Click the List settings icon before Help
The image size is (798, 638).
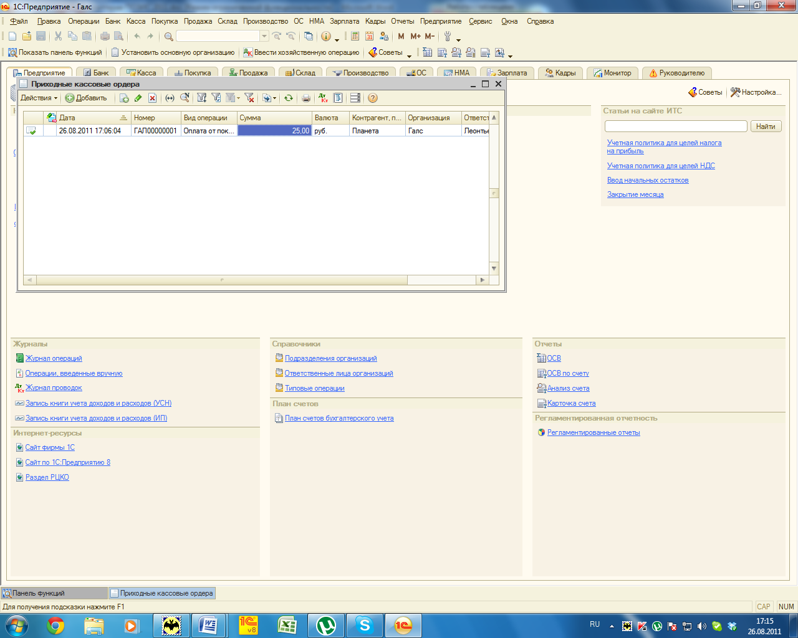pos(355,98)
